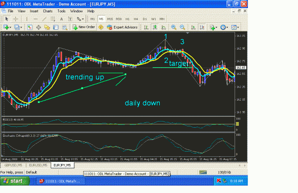The width and height of the screenshot is (298, 193).
Task: Click the system tray clock 8:18 AM
Action: (x=236, y=181)
